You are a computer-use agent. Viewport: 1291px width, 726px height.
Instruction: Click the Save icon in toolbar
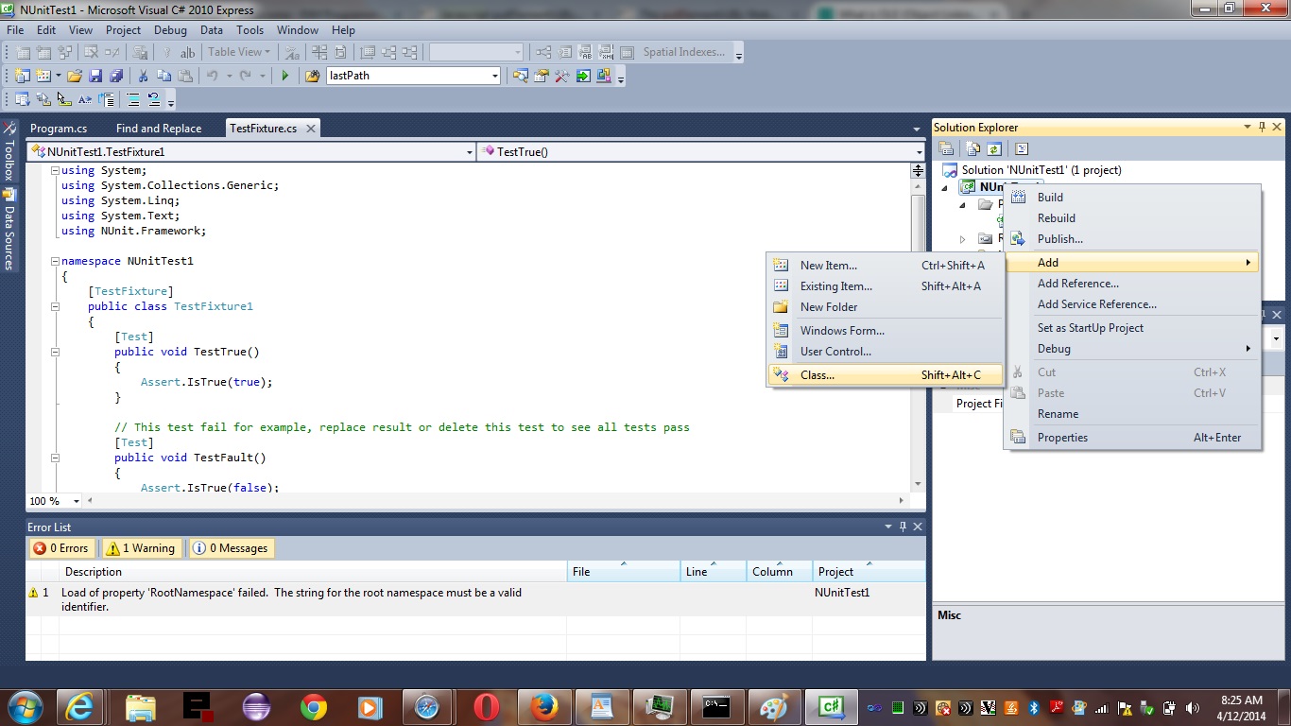click(x=95, y=76)
